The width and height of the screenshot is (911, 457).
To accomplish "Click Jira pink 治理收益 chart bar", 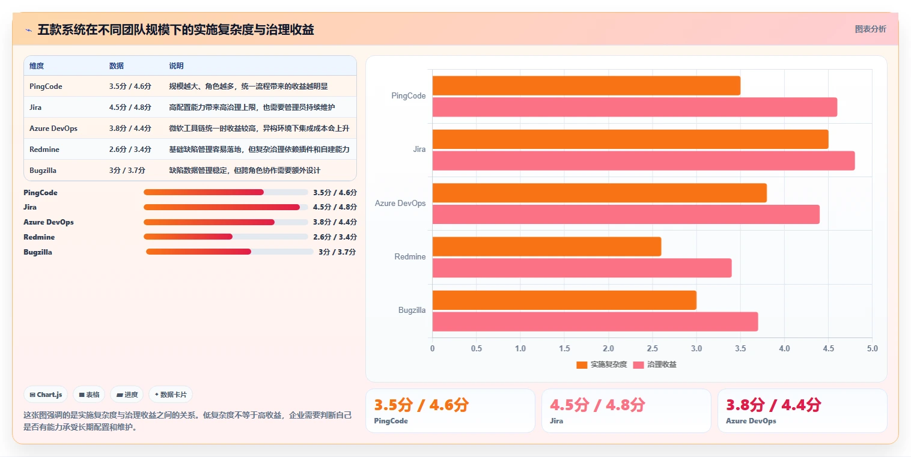I will pos(644,161).
